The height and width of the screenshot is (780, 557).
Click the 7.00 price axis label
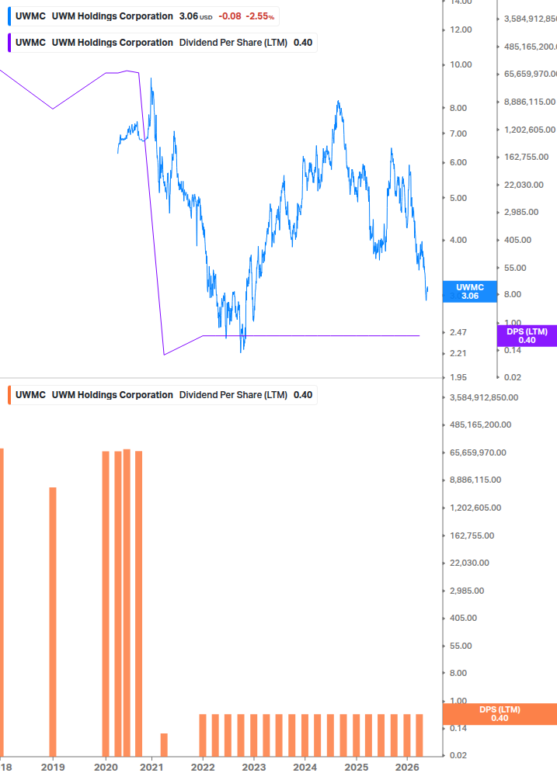pyautogui.click(x=458, y=133)
